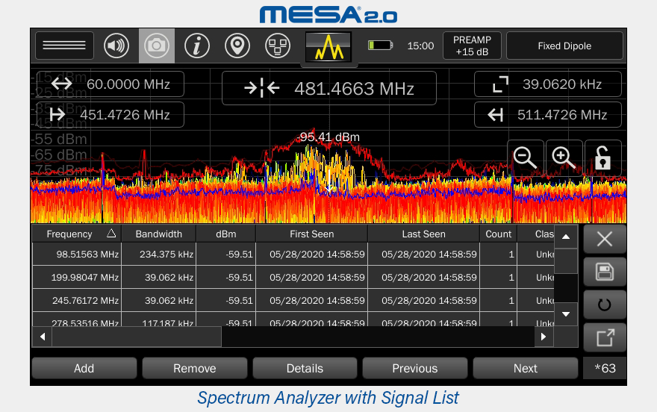Save signal list with disk icon
The width and height of the screenshot is (657, 412).
[x=605, y=272]
